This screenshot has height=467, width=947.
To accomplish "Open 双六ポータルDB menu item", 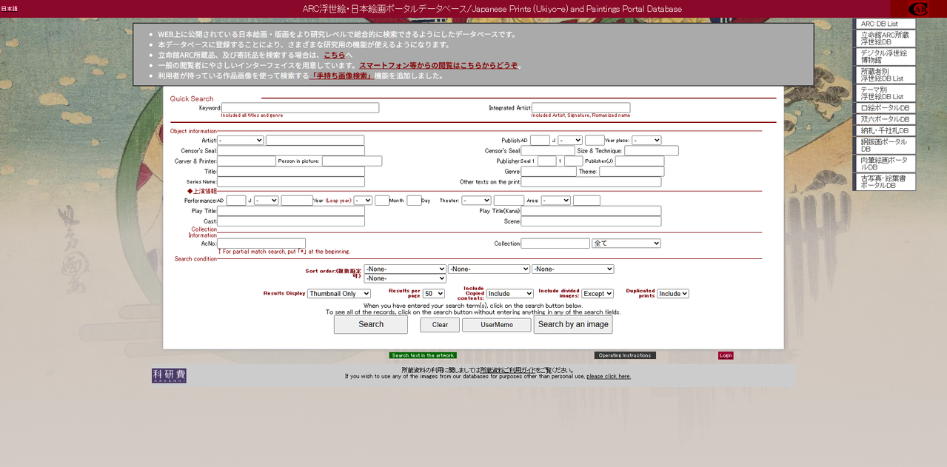I will point(884,119).
